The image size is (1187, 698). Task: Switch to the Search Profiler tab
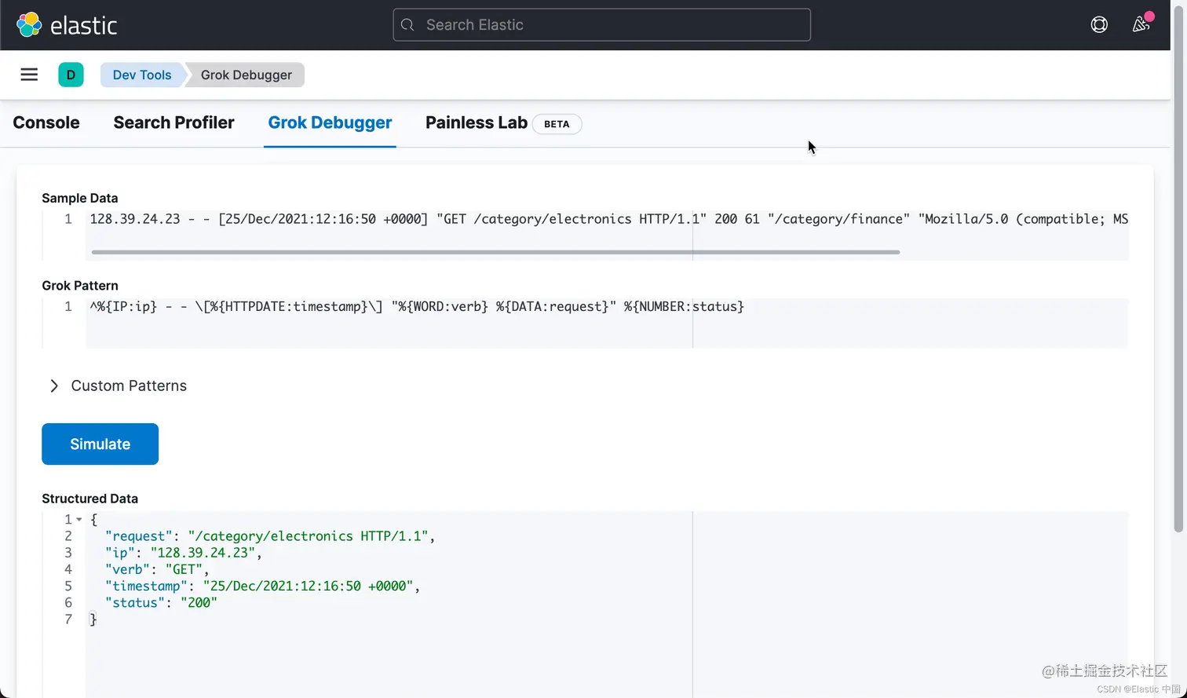(173, 122)
